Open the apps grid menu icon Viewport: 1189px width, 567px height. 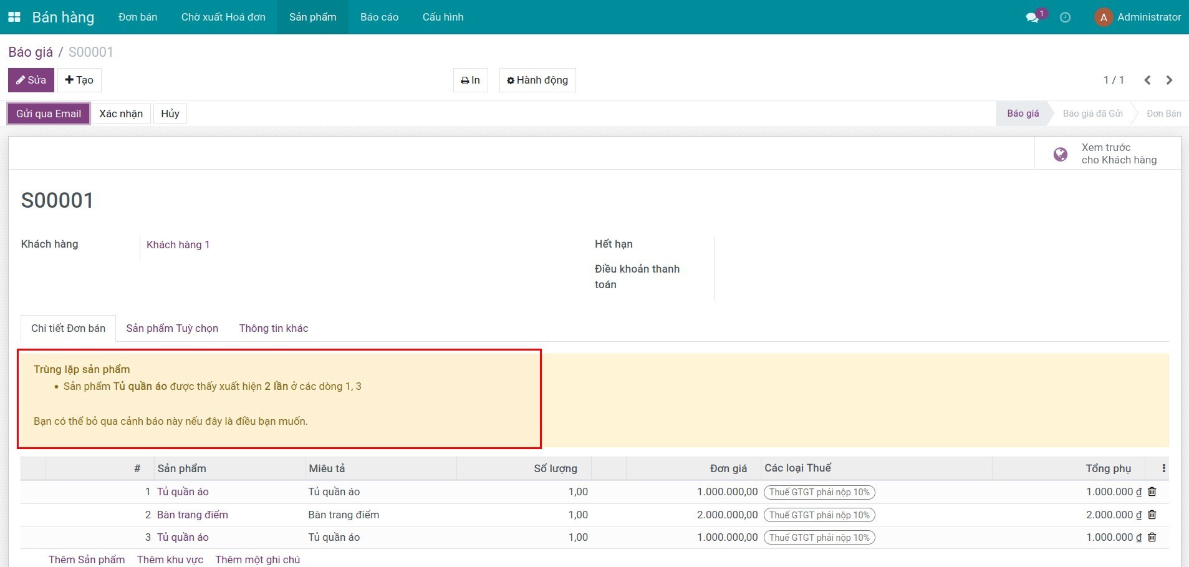coord(14,17)
